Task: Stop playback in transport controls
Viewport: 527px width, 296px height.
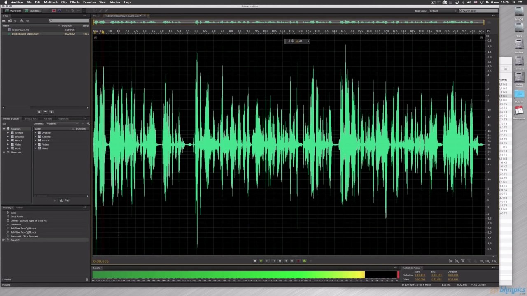Action: 255,261
